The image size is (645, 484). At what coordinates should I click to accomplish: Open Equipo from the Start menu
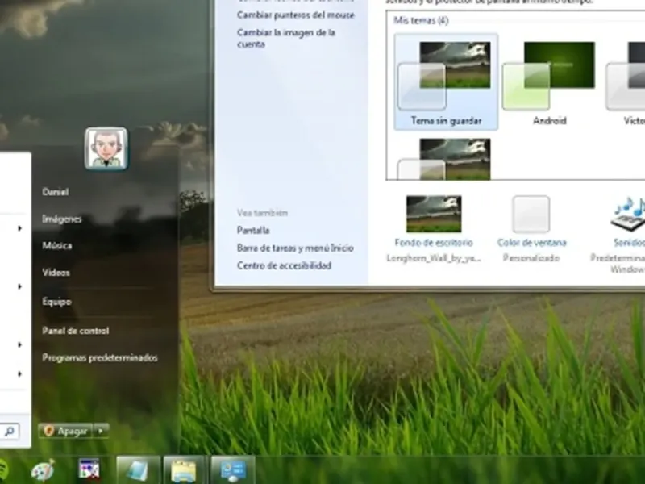[x=56, y=302]
